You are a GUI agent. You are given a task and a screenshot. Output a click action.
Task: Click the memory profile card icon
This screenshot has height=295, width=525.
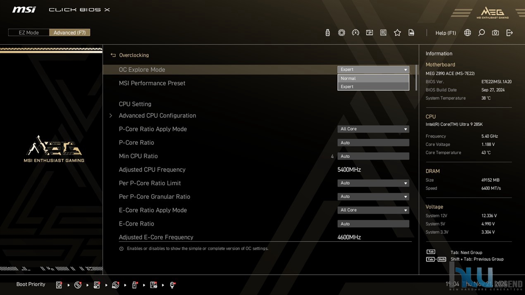pos(370,33)
